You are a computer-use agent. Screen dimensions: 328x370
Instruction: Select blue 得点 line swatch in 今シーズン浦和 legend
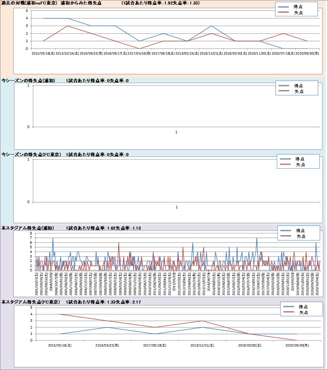[x=284, y=85]
